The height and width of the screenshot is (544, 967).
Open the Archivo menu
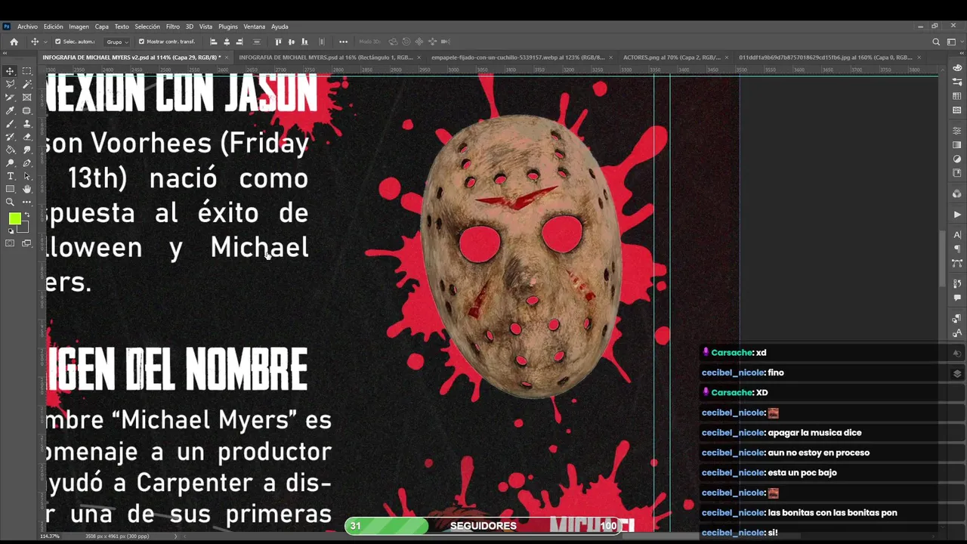point(27,26)
